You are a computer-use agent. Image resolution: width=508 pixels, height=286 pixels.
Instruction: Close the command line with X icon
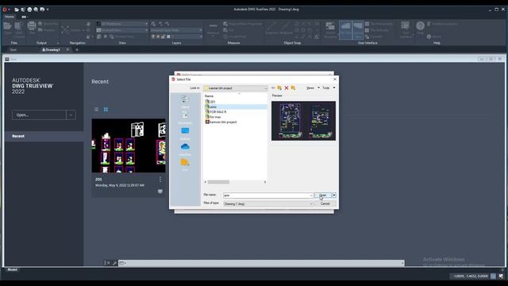click(x=108, y=263)
